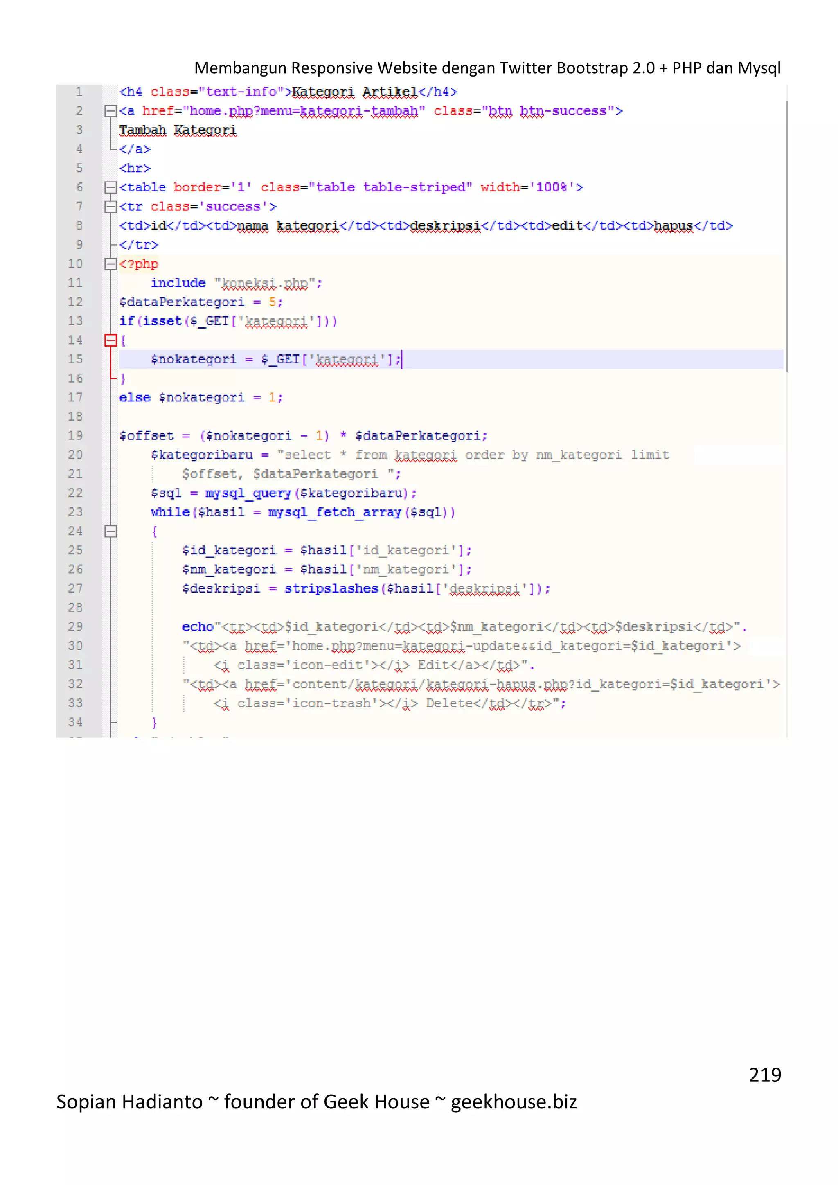Screen dimensions: 838x1185
Task: Click line number 12 in the gutter
Action: point(75,302)
